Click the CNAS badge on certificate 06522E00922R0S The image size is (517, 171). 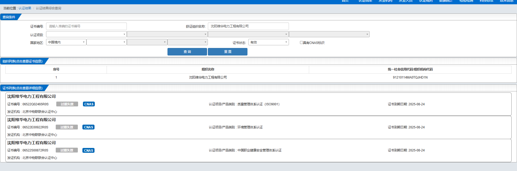pos(88,127)
